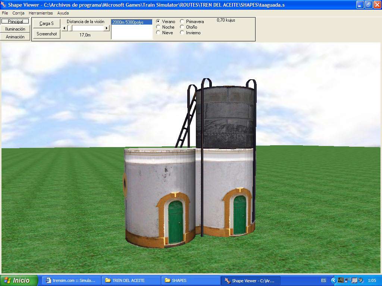Click the Shape Viewer taskbar button
This screenshot has width=382, height=286.
click(250, 280)
